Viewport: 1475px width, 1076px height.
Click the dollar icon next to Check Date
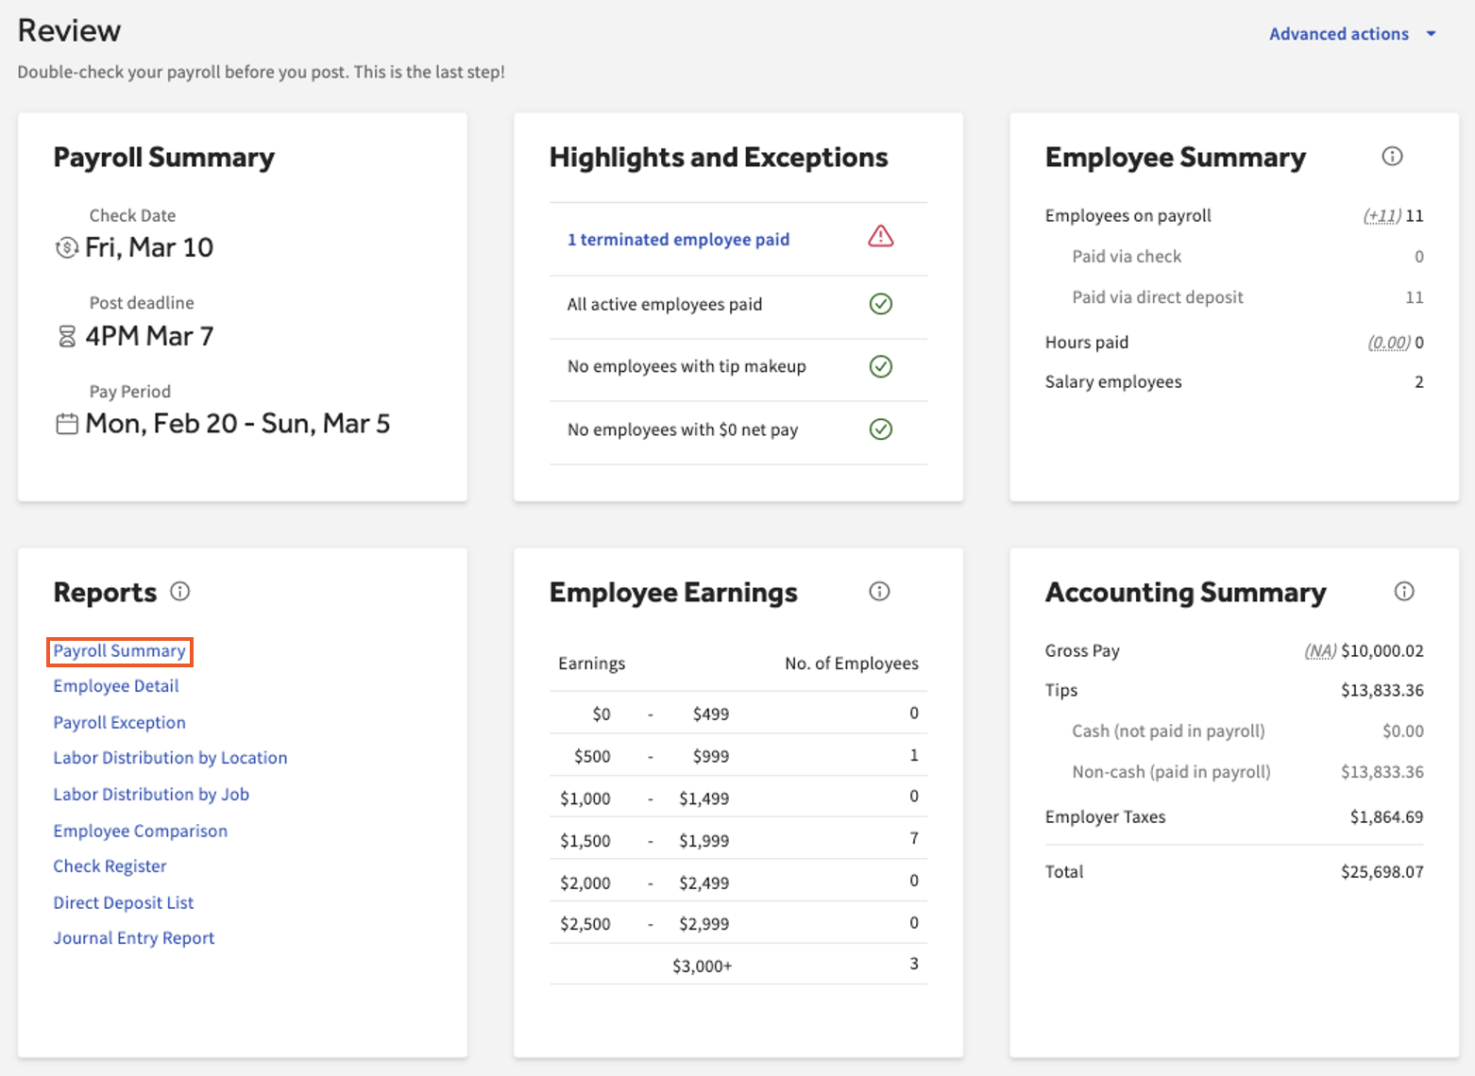[65, 247]
